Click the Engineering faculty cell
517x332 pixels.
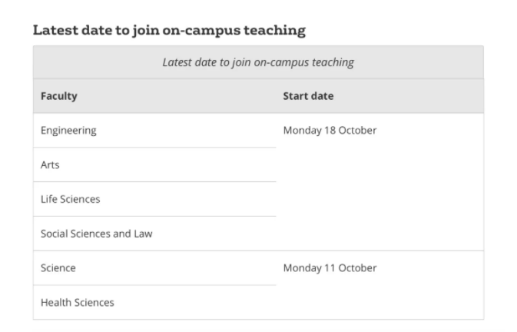(x=68, y=131)
